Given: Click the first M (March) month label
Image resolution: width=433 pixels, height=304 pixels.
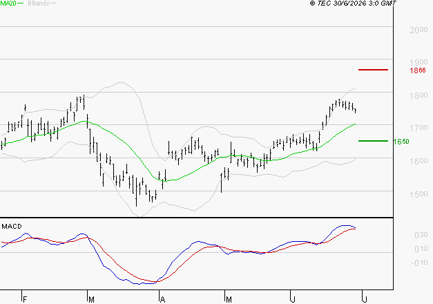Looking at the screenshot, I should pyautogui.click(x=91, y=300).
